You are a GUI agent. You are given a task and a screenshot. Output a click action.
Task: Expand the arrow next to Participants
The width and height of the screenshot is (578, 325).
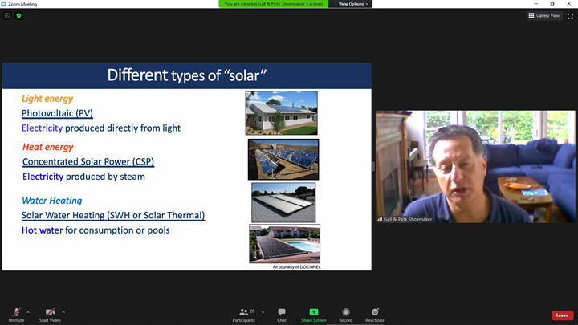coord(263,312)
